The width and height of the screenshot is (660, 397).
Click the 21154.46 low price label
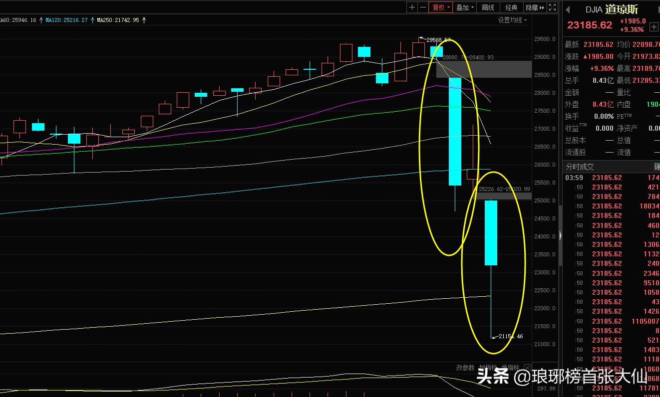point(511,336)
